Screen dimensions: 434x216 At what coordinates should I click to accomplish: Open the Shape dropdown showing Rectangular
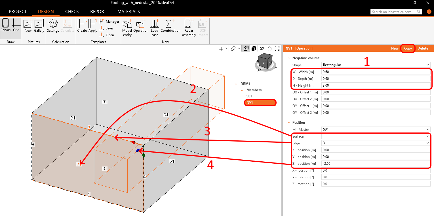[x=376, y=65]
